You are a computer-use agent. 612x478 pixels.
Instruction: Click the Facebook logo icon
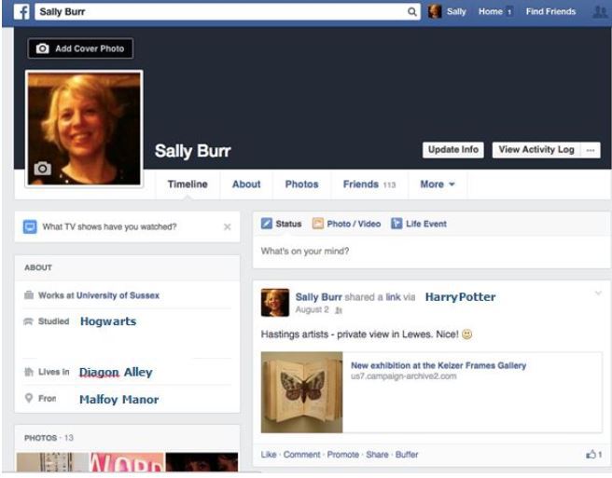click(x=23, y=12)
